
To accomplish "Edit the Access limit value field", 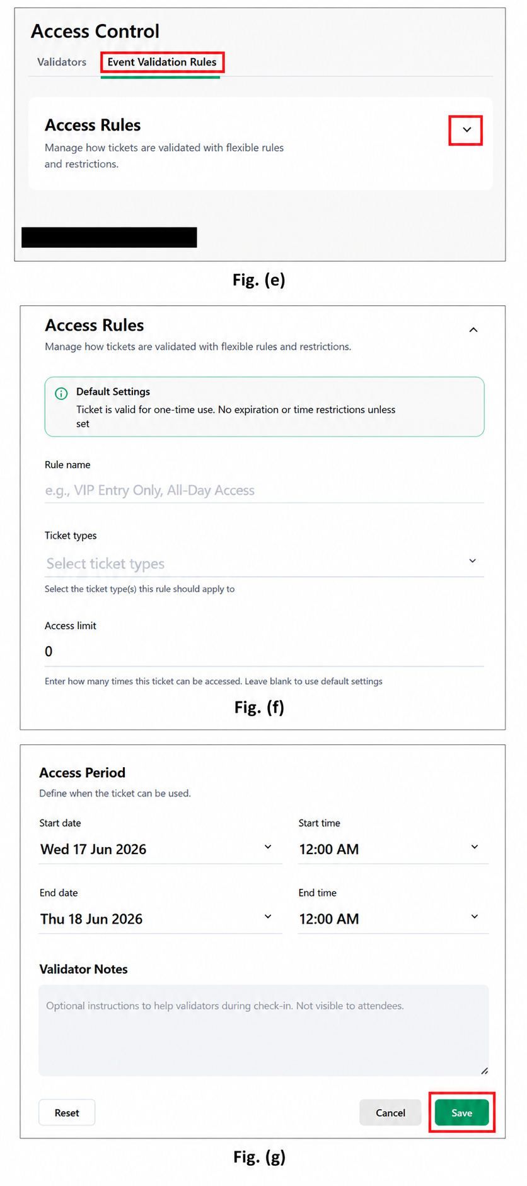I will pyautogui.click(x=264, y=652).
